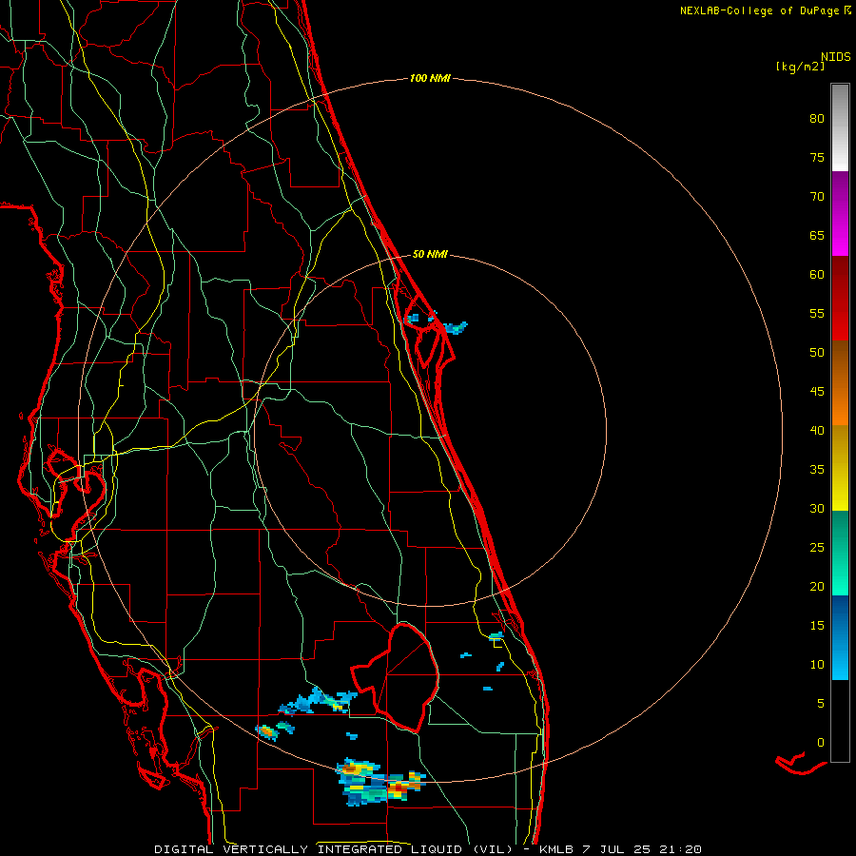Pick the yellow segment of the color bar
This screenshot has height=856, width=856.
click(x=840, y=468)
